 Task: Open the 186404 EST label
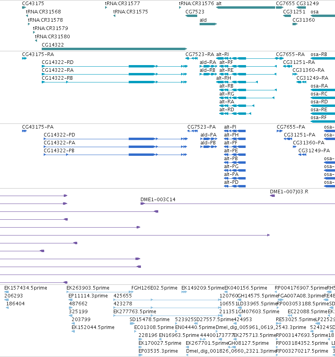point(15,304)
